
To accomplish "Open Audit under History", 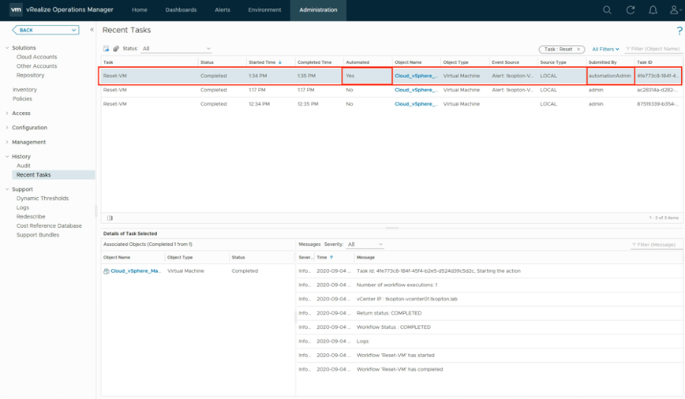I will pos(24,166).
